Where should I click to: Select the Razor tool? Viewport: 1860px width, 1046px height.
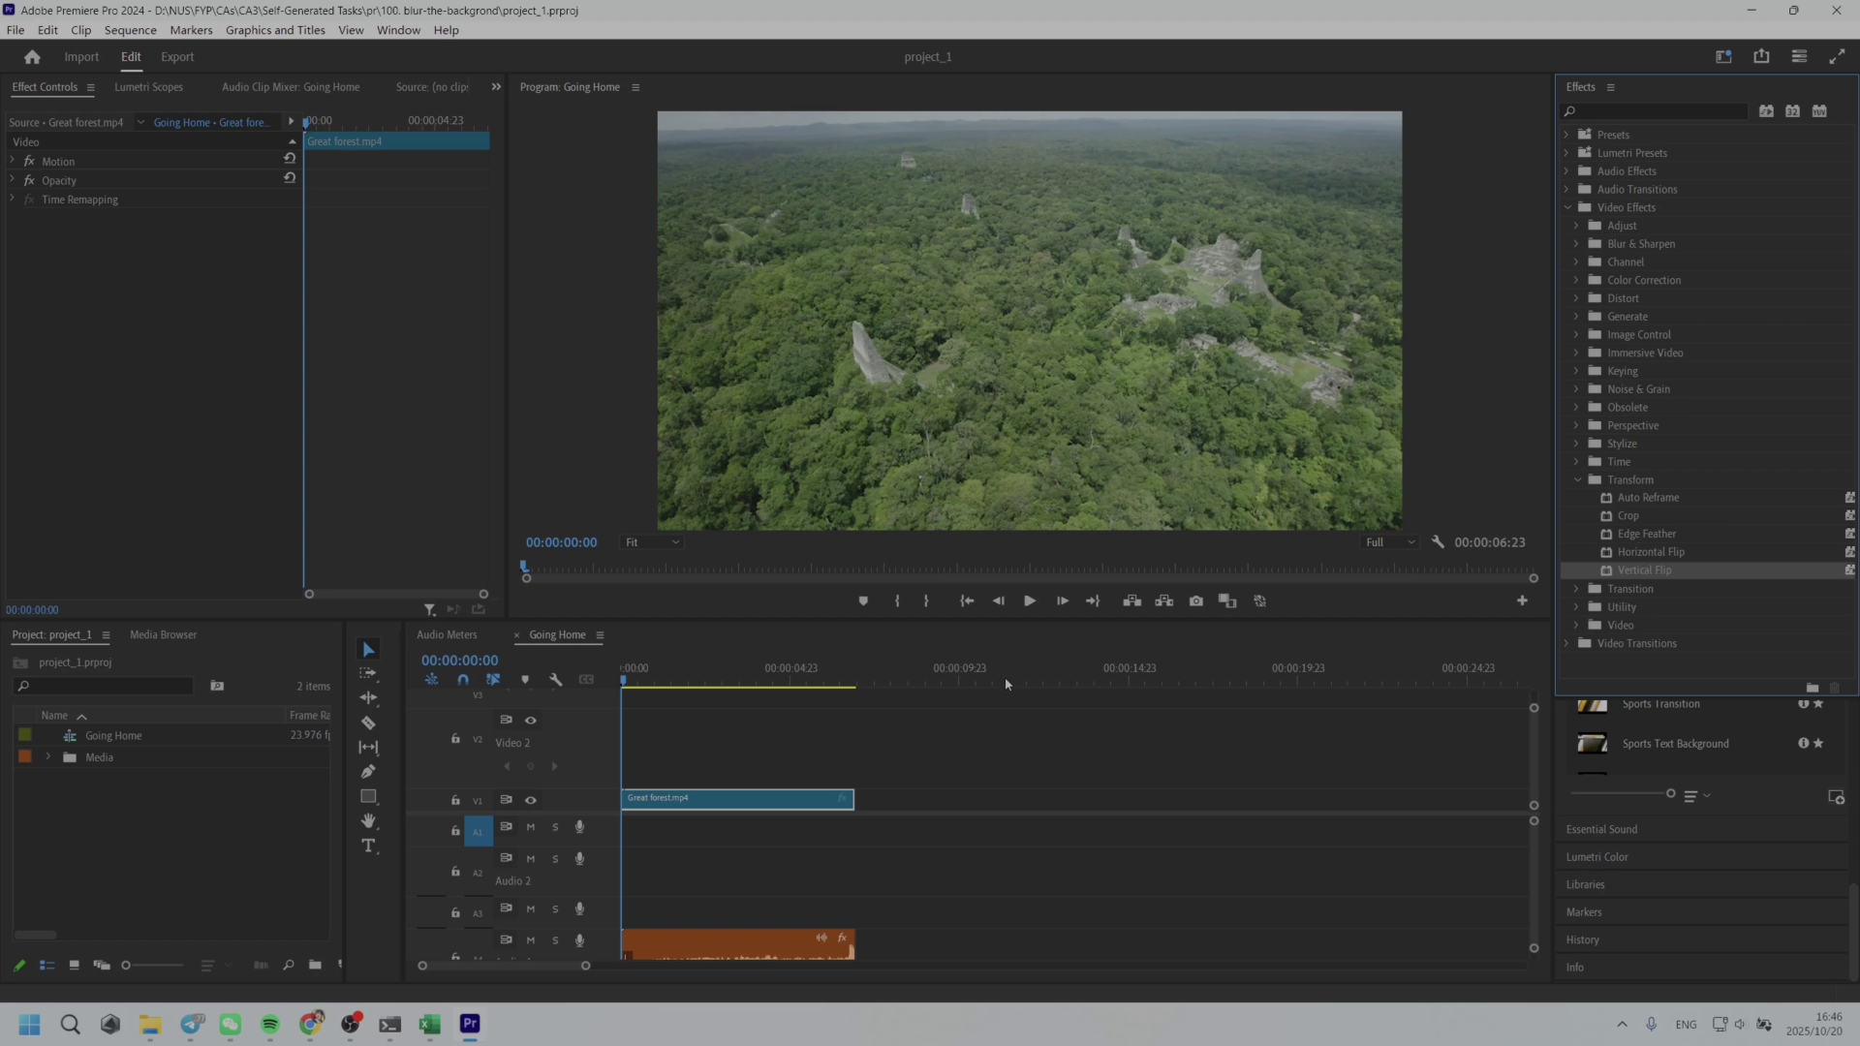pyautogui.click(x=368, y=723)
